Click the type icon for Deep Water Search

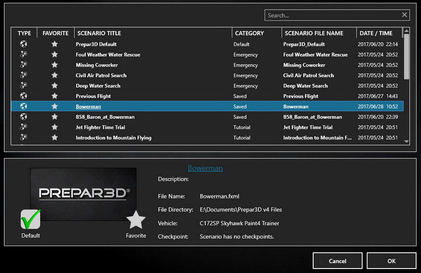pos(23,86)
